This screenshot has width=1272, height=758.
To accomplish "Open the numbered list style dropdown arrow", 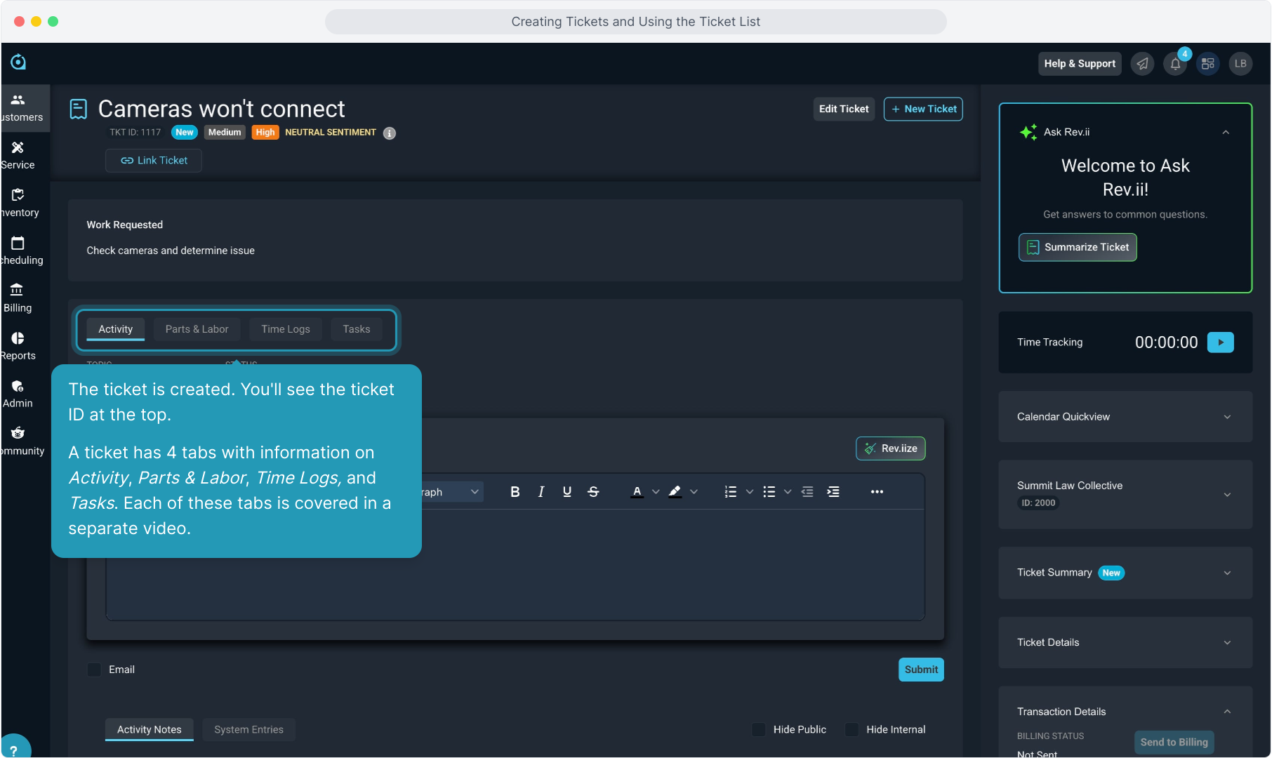I will [750, 492].
